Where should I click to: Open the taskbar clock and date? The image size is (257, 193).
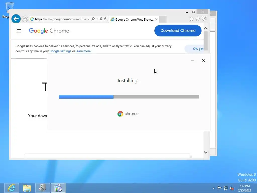(244, 188)
